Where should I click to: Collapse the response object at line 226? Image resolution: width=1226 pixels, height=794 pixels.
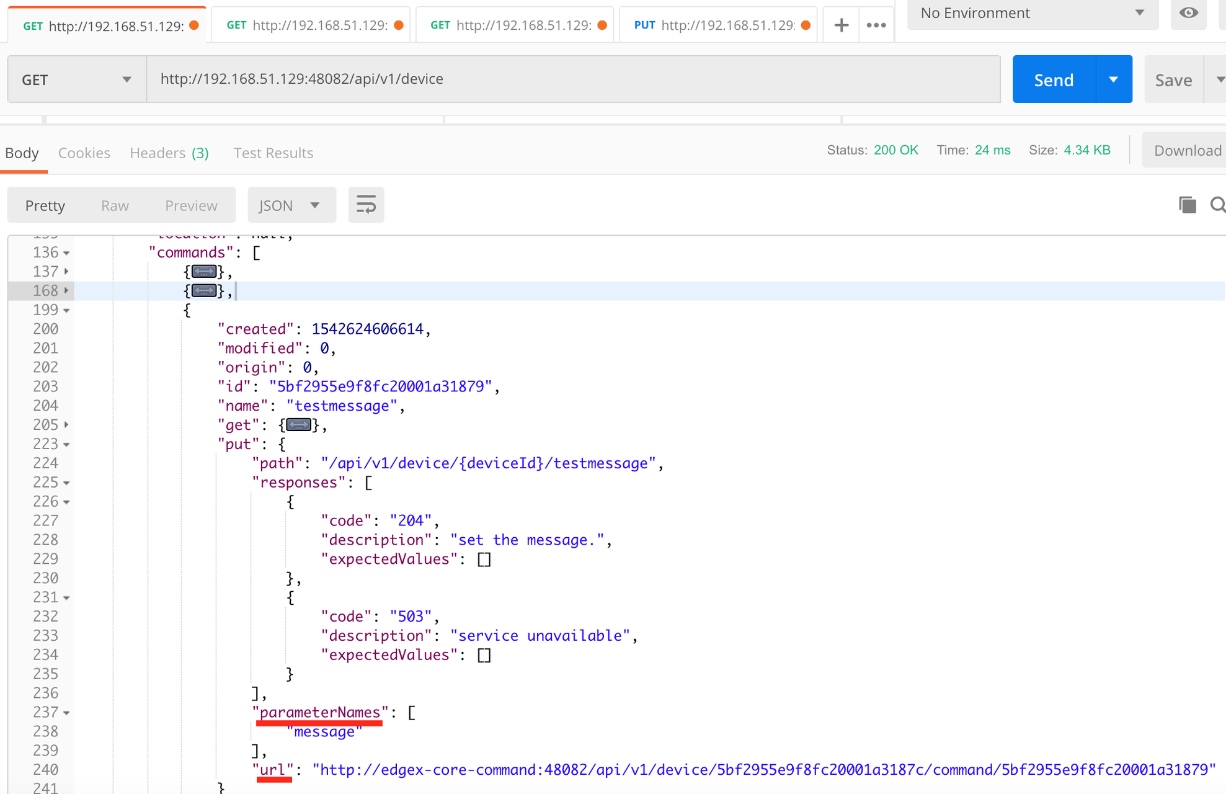66,502
